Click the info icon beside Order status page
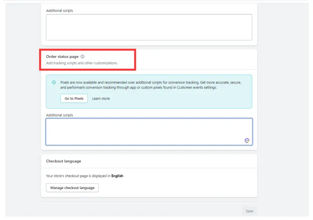313x220 pixels. 82,57
